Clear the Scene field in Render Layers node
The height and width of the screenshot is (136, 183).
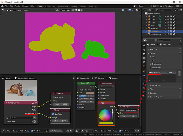[x=35, y=118]
